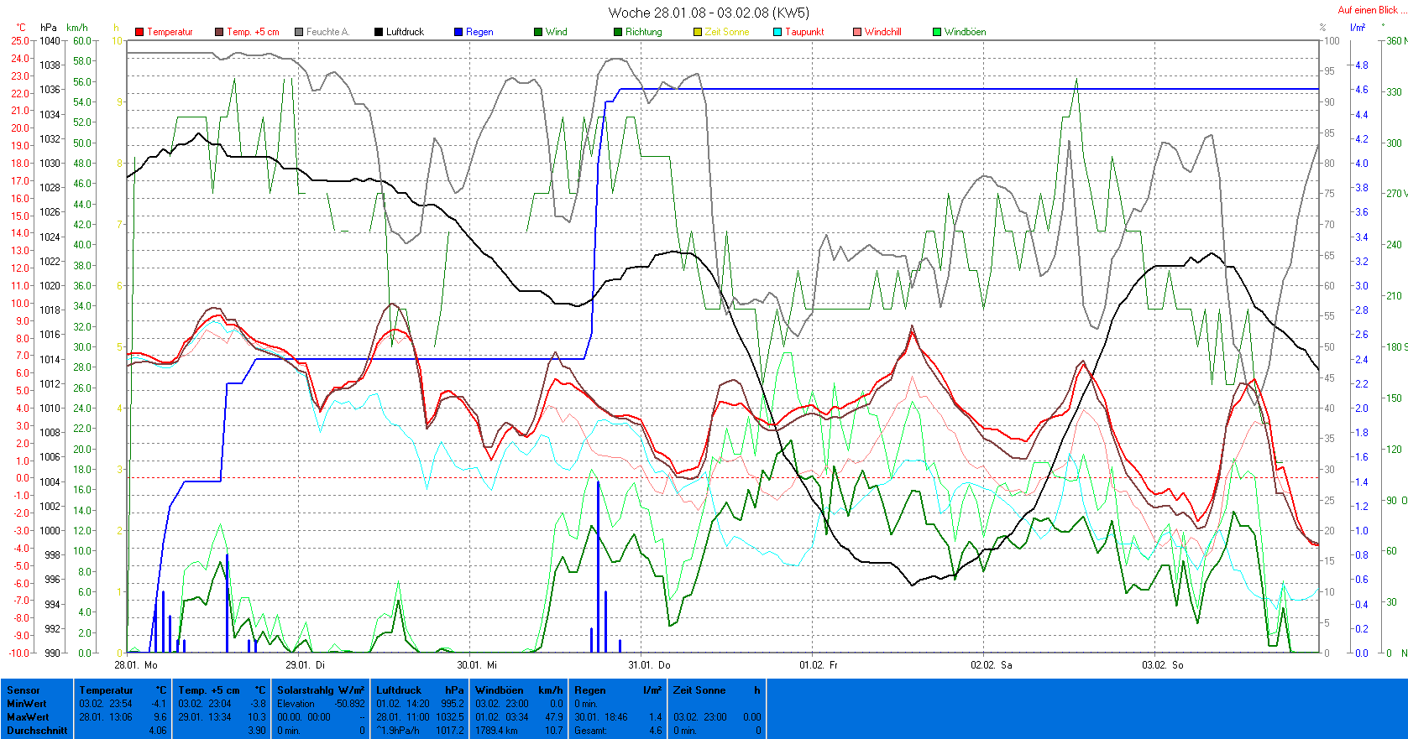Click the MaxWert row label in the table
The height and width of the screenshot is (739, 1408).
pos(28,717)
